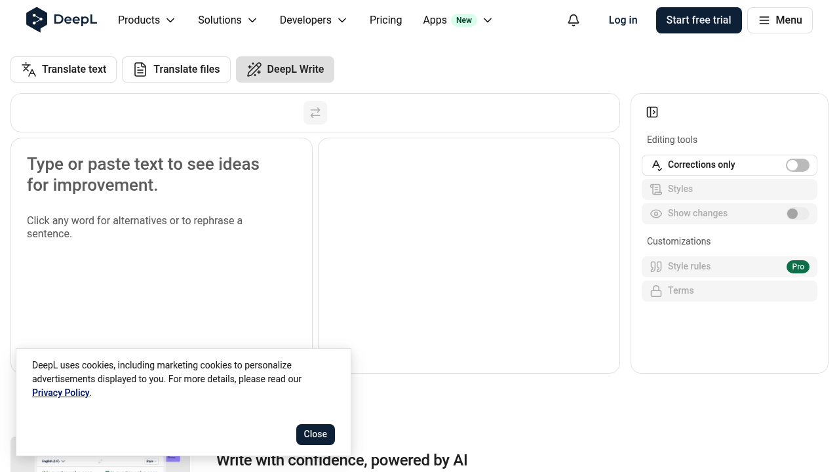Click the Corrections only spell-check icon

coord(656,165)
